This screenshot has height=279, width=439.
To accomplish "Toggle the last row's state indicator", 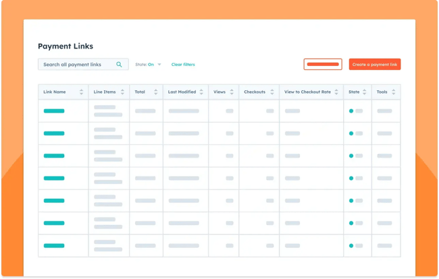I will click(351, 246).
